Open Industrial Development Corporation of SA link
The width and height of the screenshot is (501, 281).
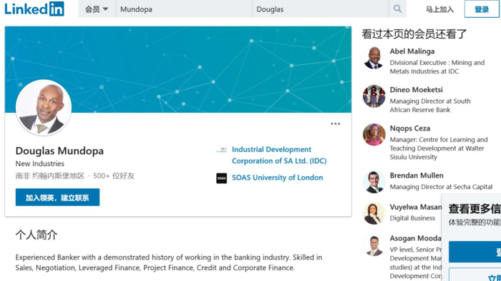pos(279,155)
